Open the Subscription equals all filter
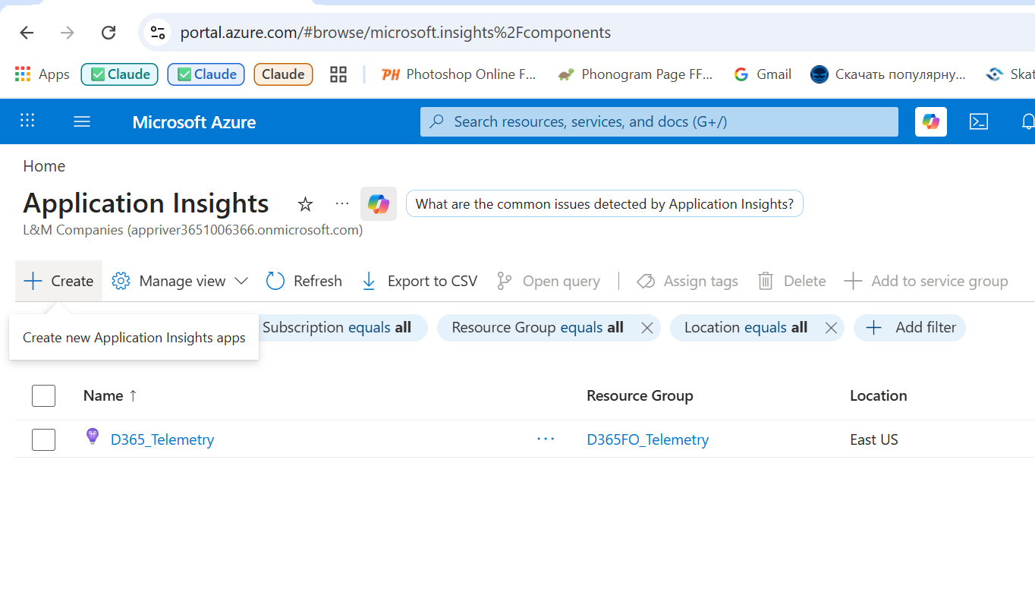The width and height of the screenshot is (1035, 614). coord(337,327)
